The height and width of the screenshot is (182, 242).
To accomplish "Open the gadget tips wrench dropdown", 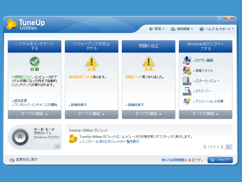I will tap(229, 147).
